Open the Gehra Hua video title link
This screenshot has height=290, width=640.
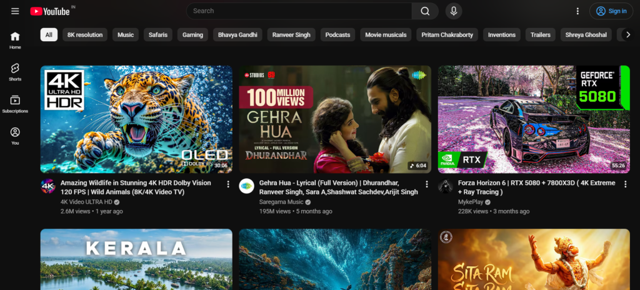tap(338, 187)
